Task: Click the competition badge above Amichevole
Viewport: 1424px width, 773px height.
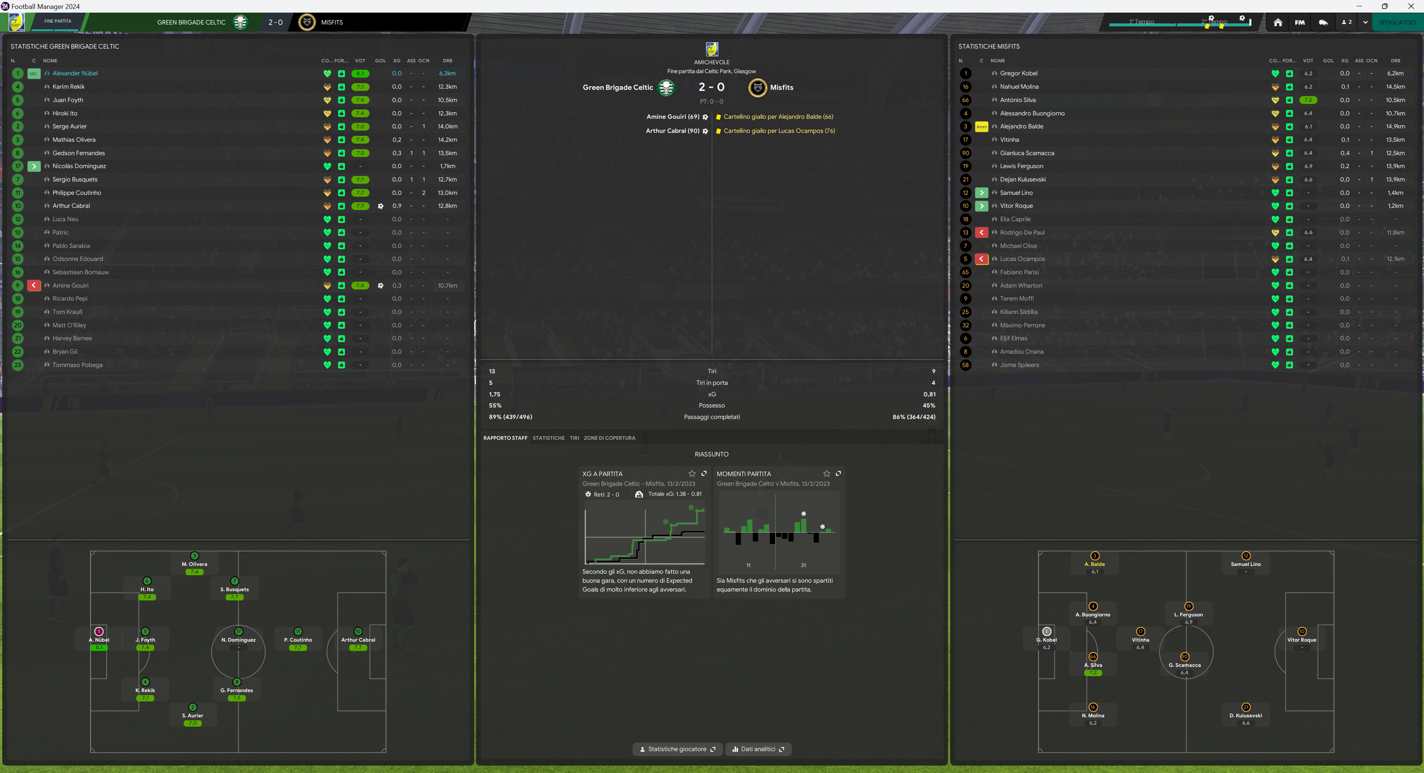Action: point(712,49)
